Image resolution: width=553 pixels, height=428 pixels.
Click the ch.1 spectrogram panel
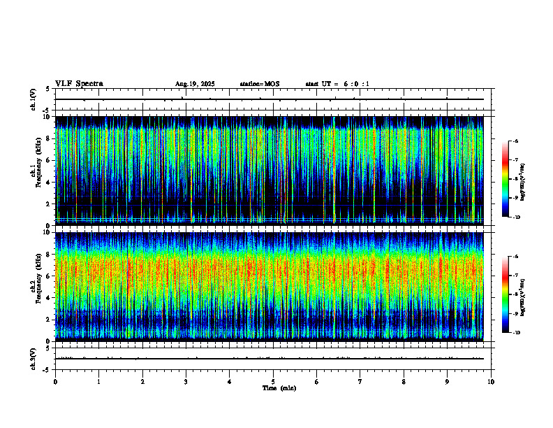pyautogui.click(x=270, y=171)
